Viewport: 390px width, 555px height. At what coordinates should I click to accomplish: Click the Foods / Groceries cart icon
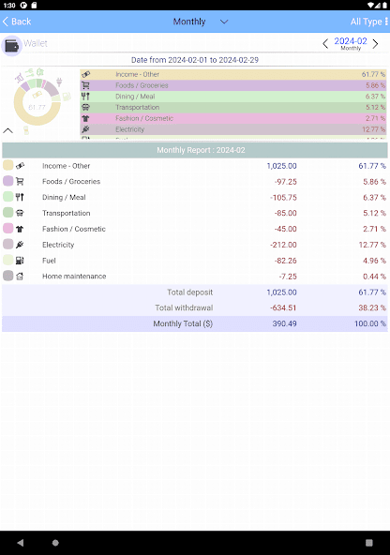coord(20,182)
